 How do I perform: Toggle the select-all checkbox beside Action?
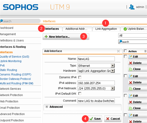click(x=125, y=51)
